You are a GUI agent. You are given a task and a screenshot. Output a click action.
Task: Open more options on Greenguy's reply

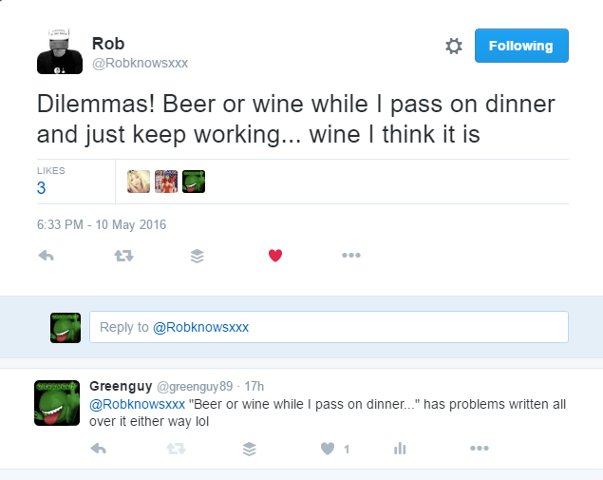pyautogui.click(x=478, y=449)
